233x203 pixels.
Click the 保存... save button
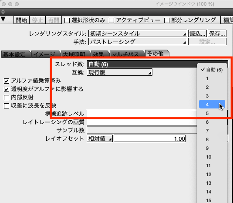point(217,34)
